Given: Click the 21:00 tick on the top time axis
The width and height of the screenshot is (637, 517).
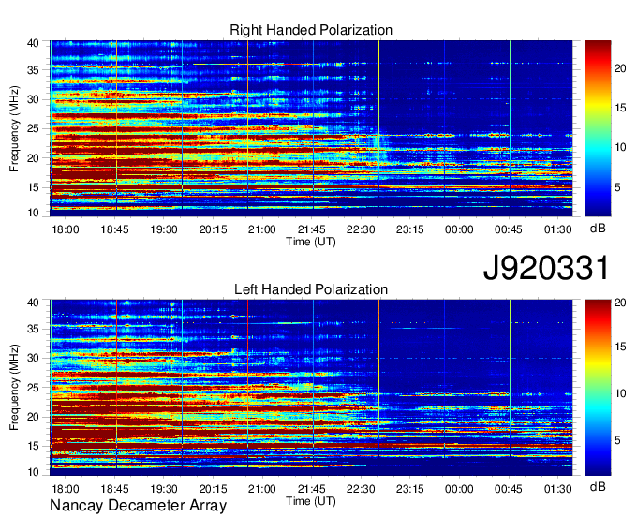Looking at the screenshot, I should click(262, 229).
